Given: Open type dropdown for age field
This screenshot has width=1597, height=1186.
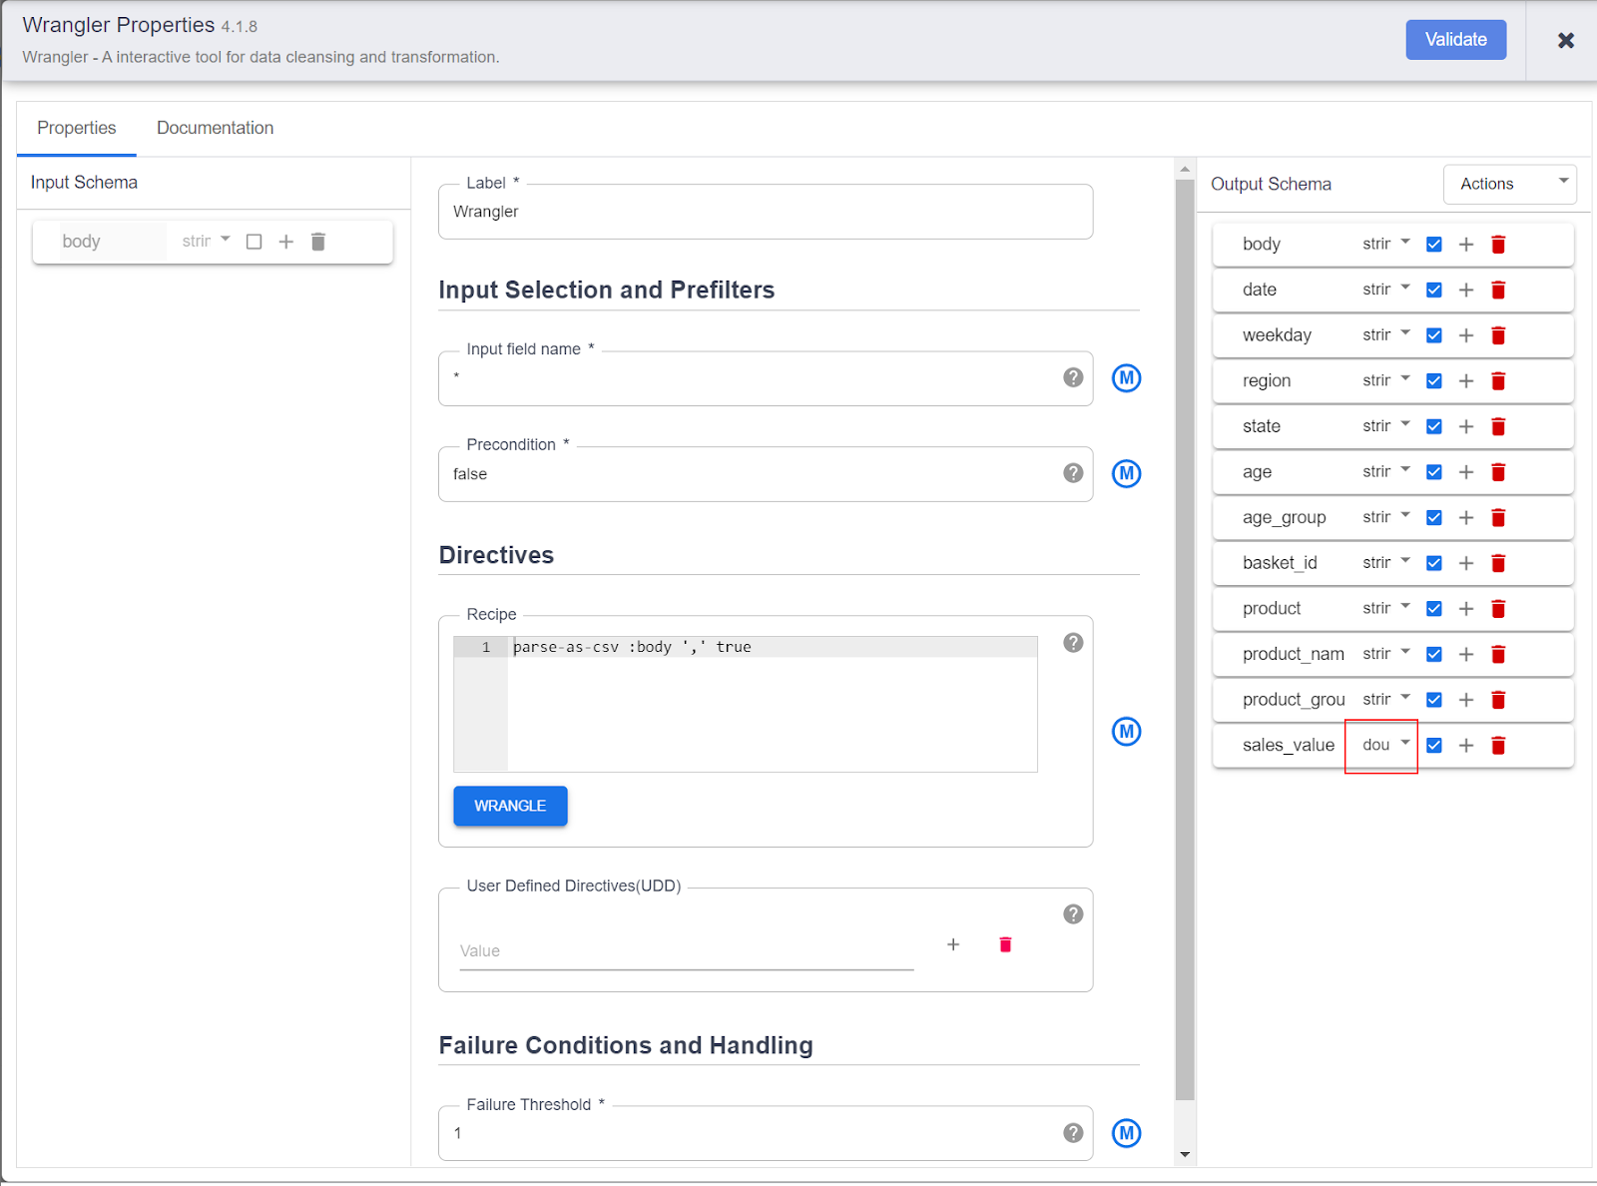Looking at the screenshot, I should point(1385,471).
